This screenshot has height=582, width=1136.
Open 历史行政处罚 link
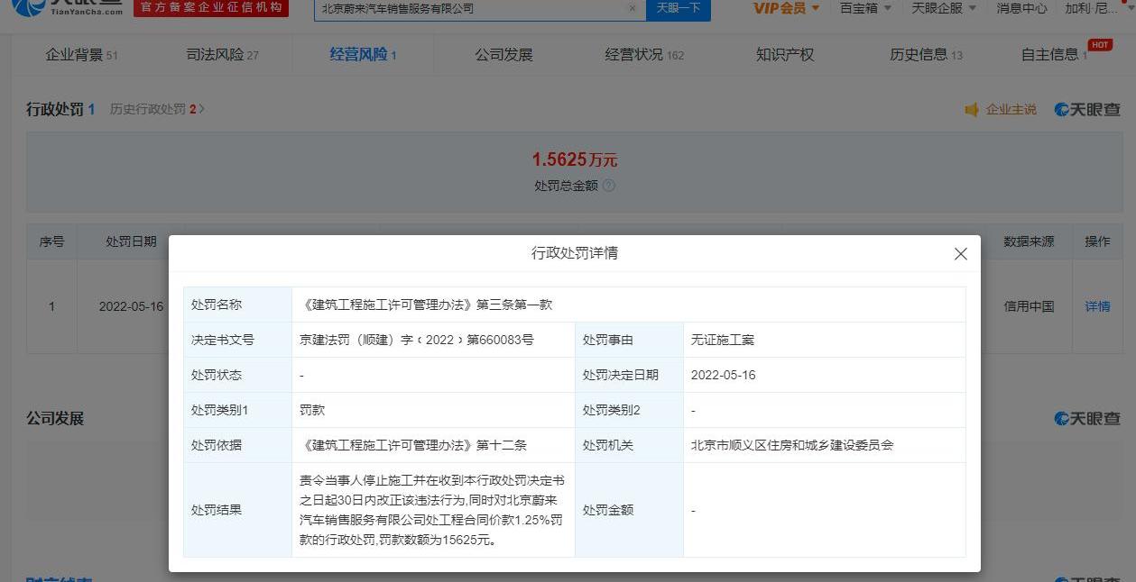tap(157, 109)
